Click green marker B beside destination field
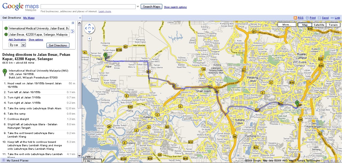The width and height of the screenshot is (342, 163). click(6, 35)
